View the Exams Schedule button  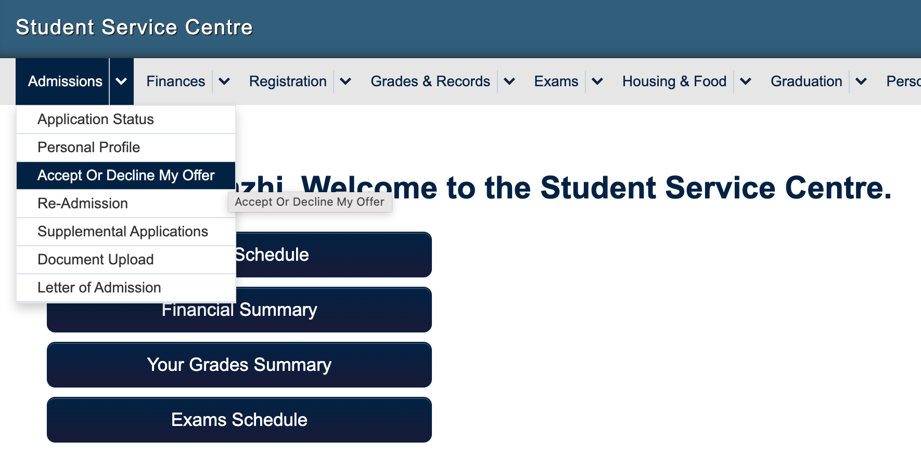[239, 420]
